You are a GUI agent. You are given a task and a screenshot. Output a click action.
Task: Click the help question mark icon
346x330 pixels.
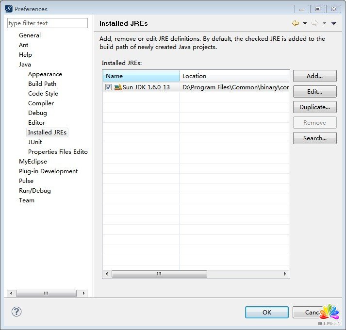point(16,312)
